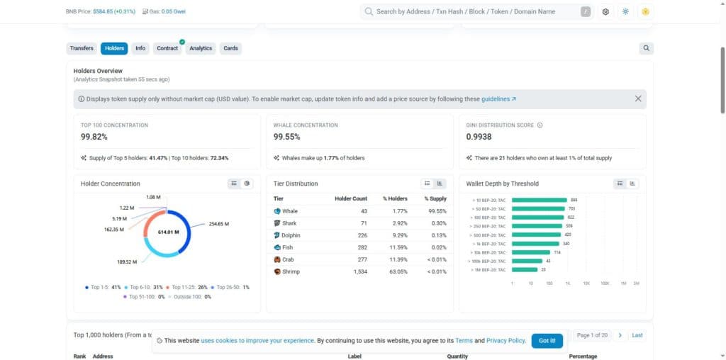Switch Holder Concentration to list view
The width and height of the screenshot is (726, 360).
(x=234, y=184)
